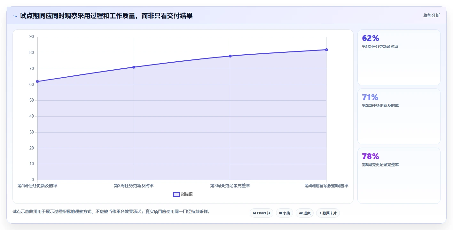Image resolution: width=453 pixels, height=230 pixels.
Task: Click the x-axis label 第1周任务更新及时率
Action: [x=37, y=186]
